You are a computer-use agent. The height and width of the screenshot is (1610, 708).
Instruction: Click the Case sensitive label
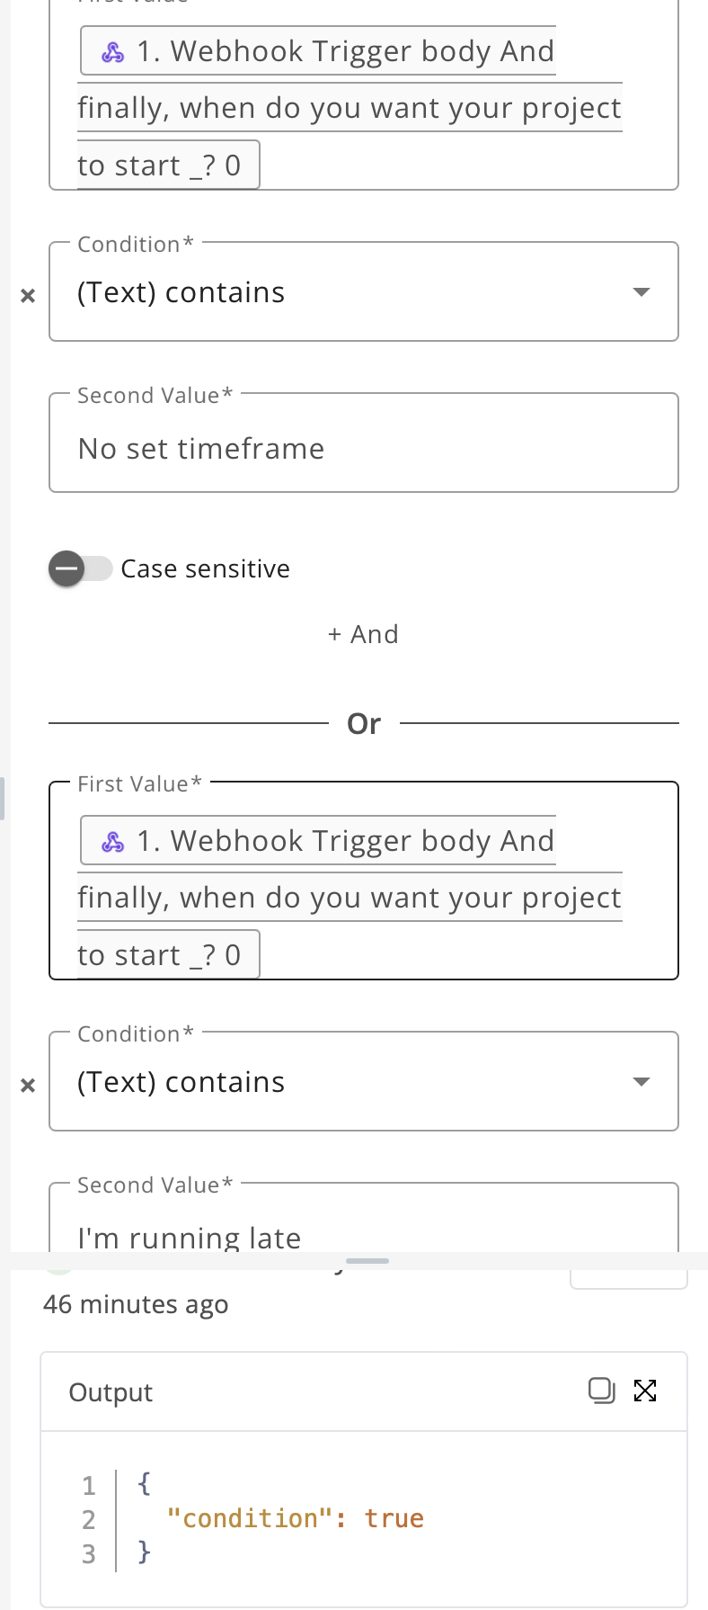[206, 568]
